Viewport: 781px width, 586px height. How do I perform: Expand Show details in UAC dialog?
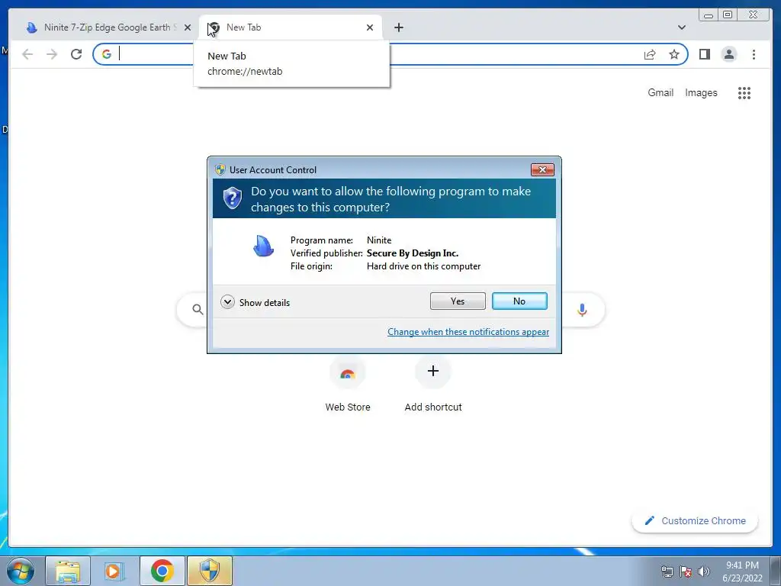(256, 302)
